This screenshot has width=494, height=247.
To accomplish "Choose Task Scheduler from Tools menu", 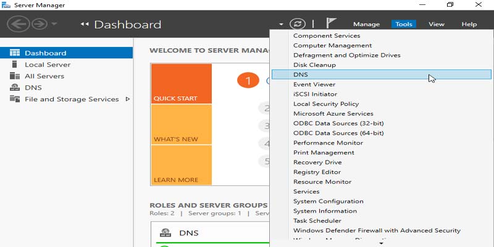I will (382, 221).
